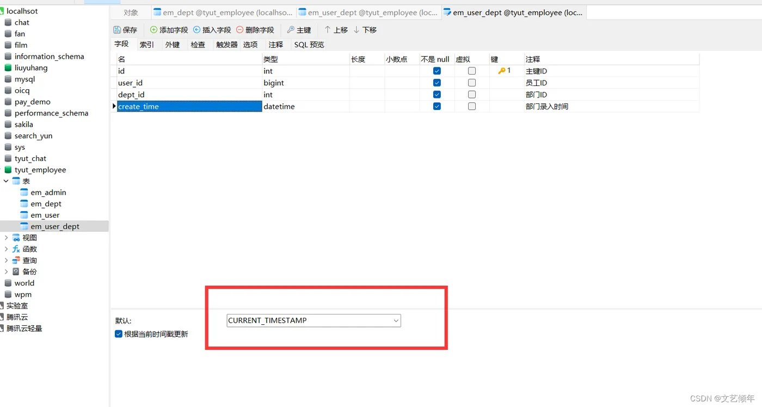The width and height of the screenshot is (762, 407).
Task: Select the information_schema database
Action: 50,57
